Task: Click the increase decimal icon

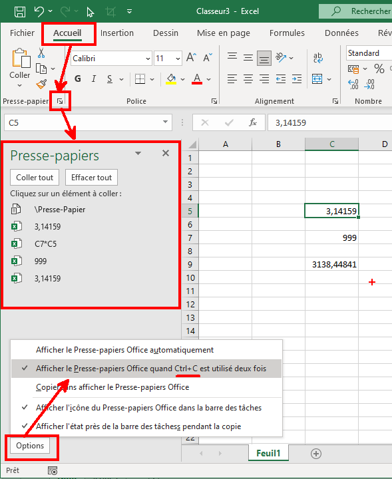Action: [353, 84]
